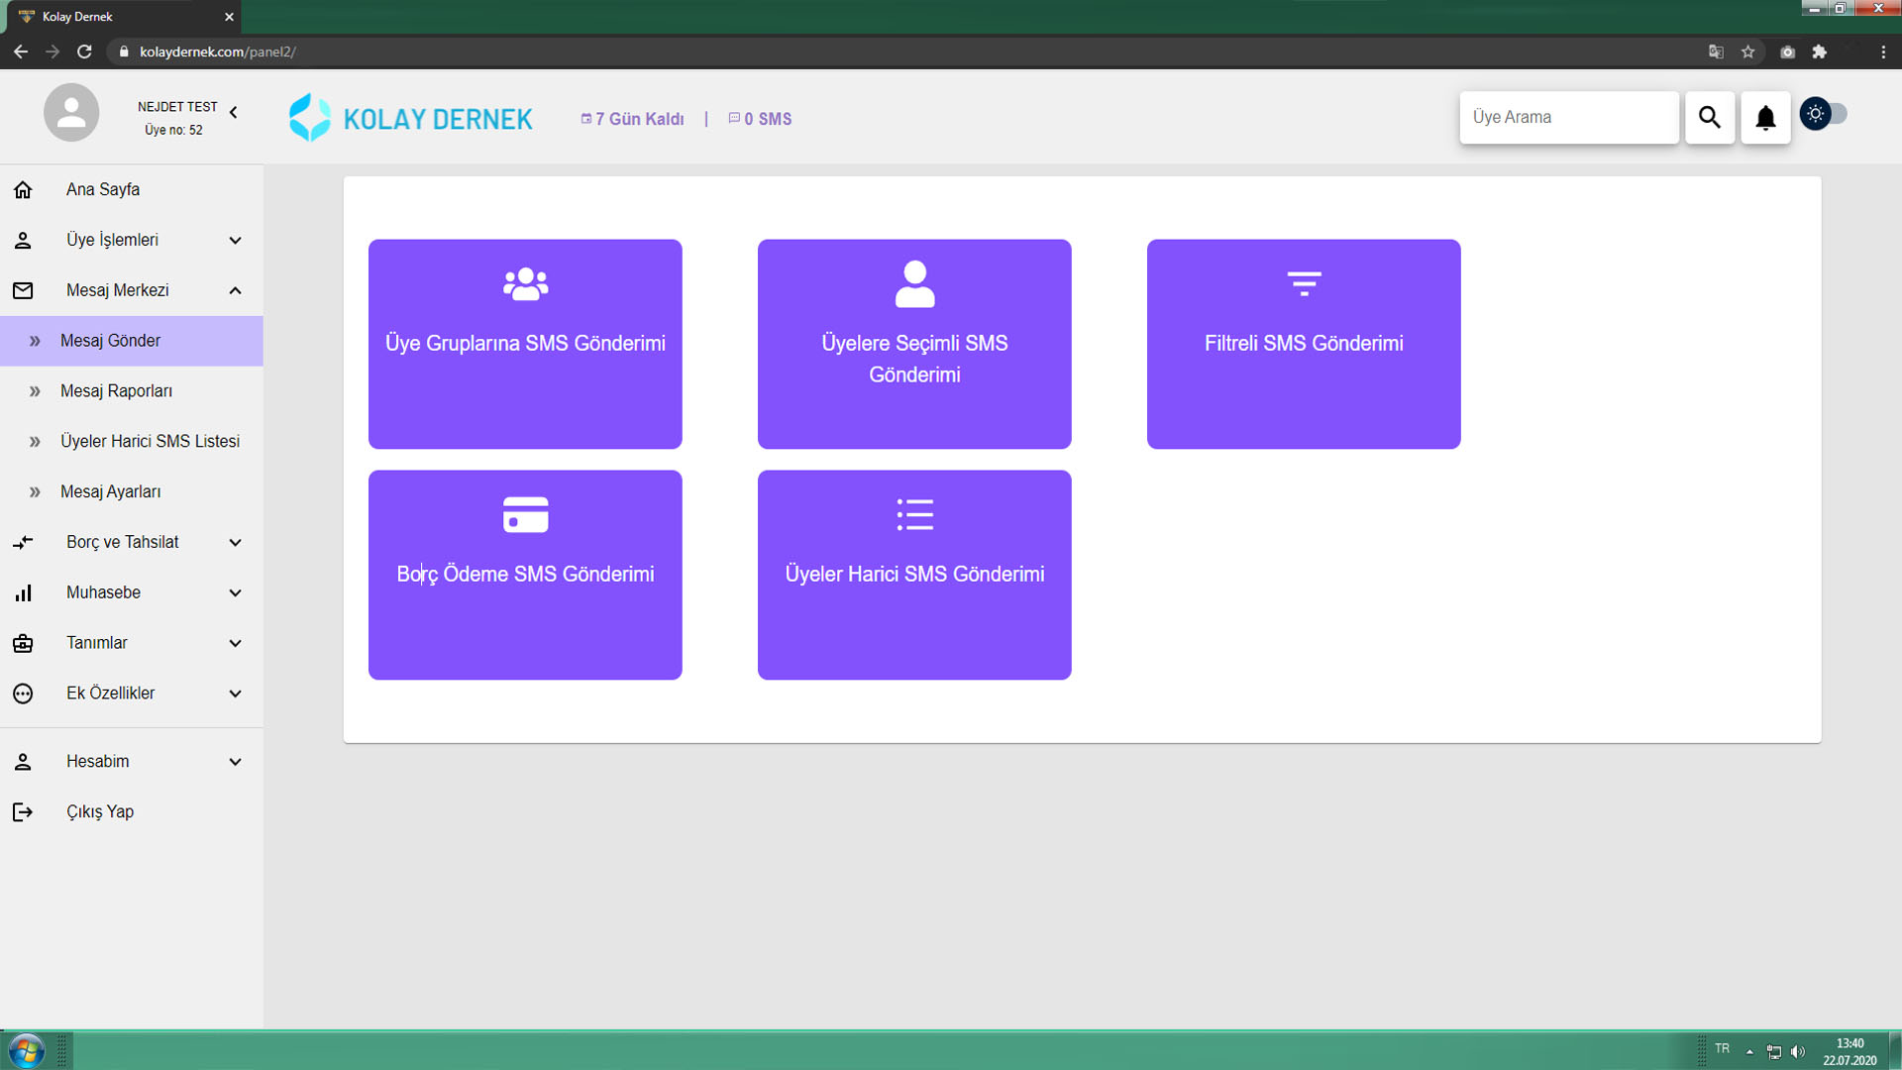
Task: Select Üyeler Harici SMS Listesi
Action: click(x=150, y=442)
